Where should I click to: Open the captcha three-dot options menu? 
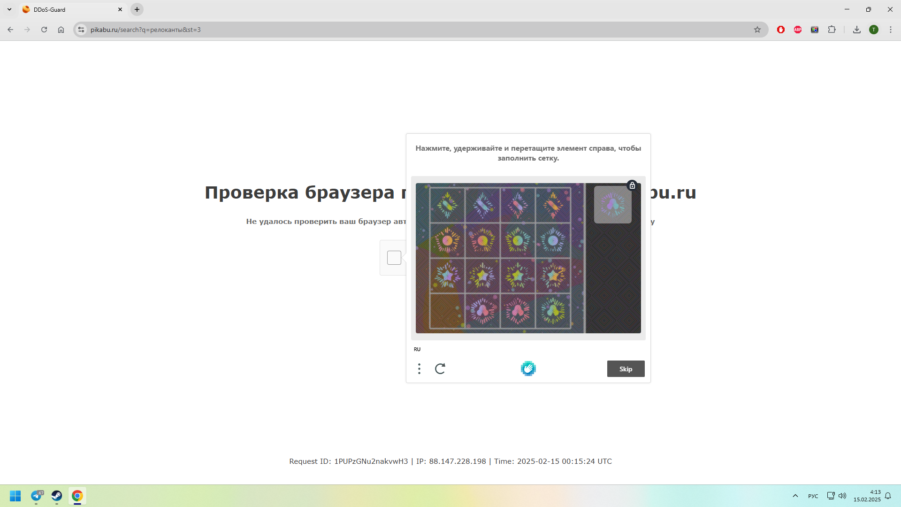419,369
